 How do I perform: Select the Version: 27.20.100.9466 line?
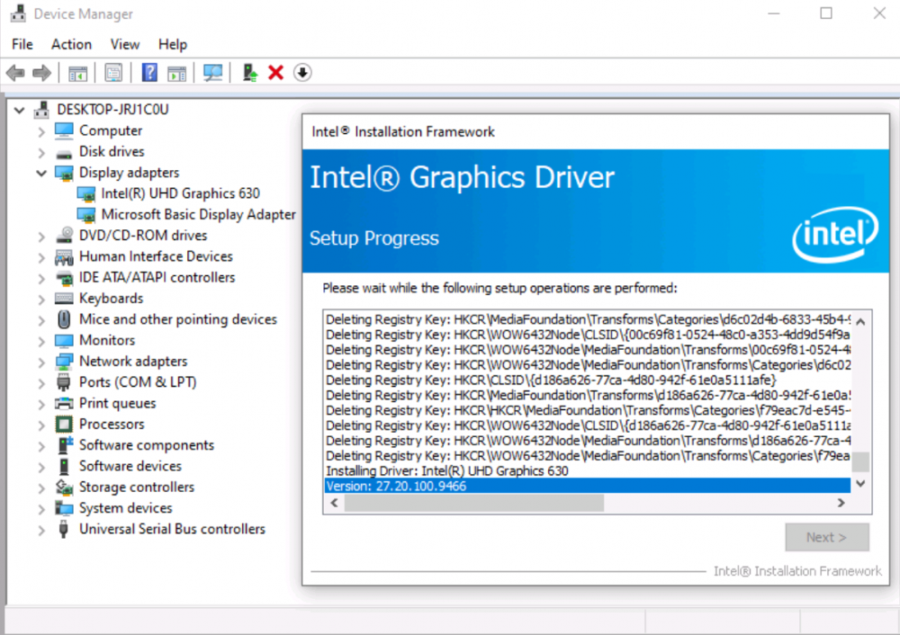(x=587, y=486)
